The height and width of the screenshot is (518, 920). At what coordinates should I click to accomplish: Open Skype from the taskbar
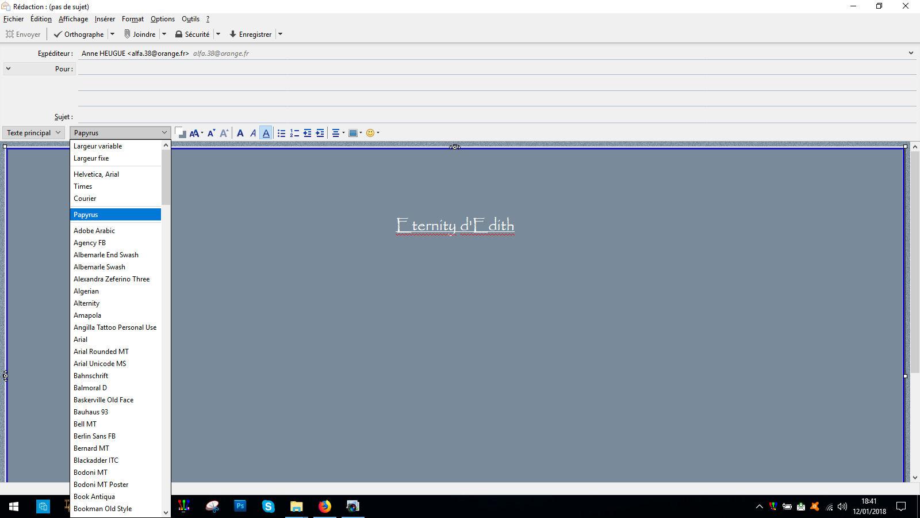click(269, 506)
